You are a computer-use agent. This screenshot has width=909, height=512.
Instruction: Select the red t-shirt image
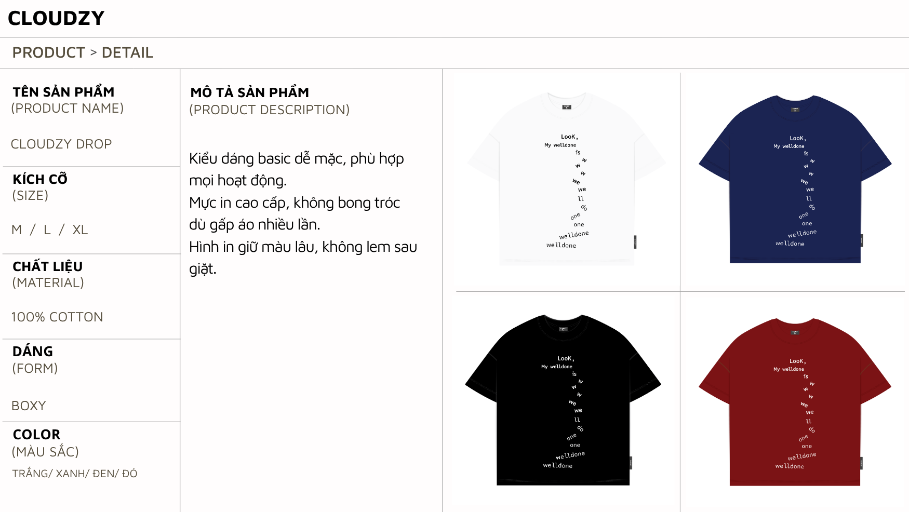(x=795, y=402)
